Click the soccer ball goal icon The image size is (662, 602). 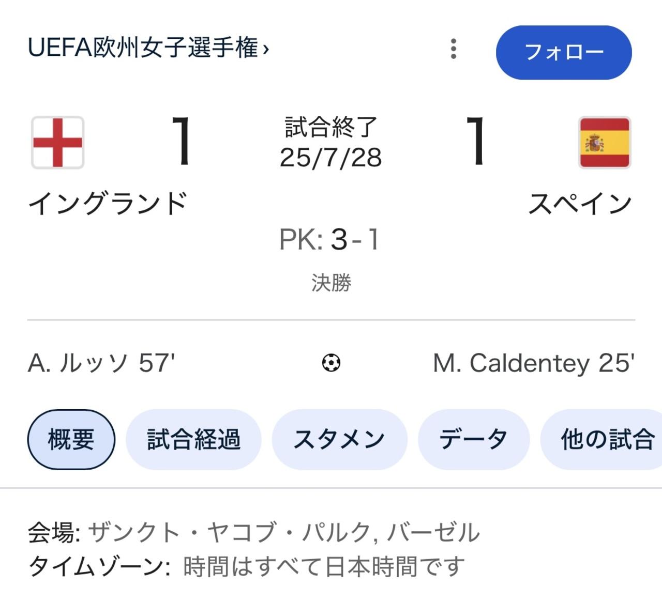click(x=331, y=363)
